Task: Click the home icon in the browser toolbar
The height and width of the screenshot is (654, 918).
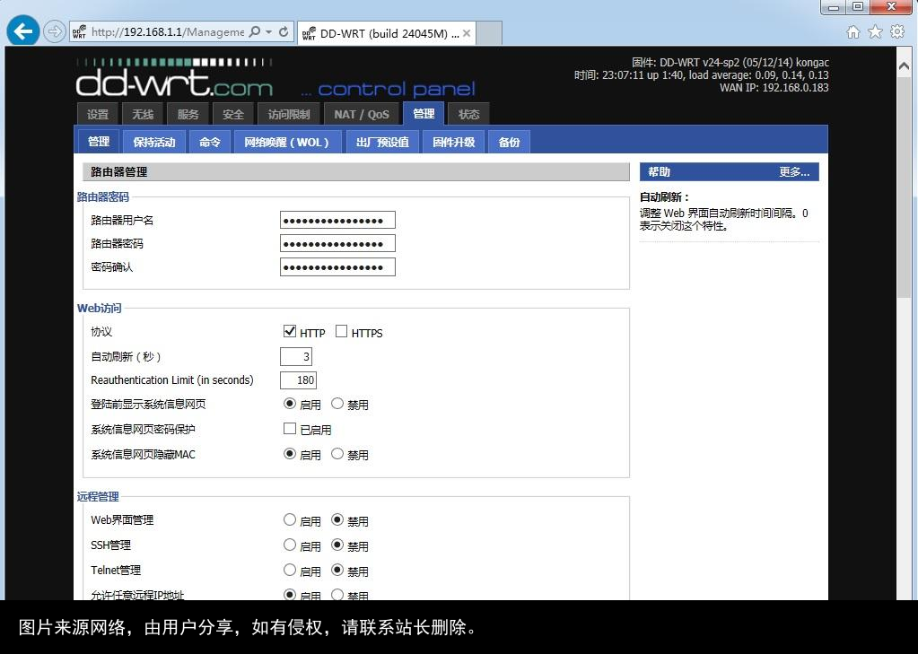Action: pos(852,31)
